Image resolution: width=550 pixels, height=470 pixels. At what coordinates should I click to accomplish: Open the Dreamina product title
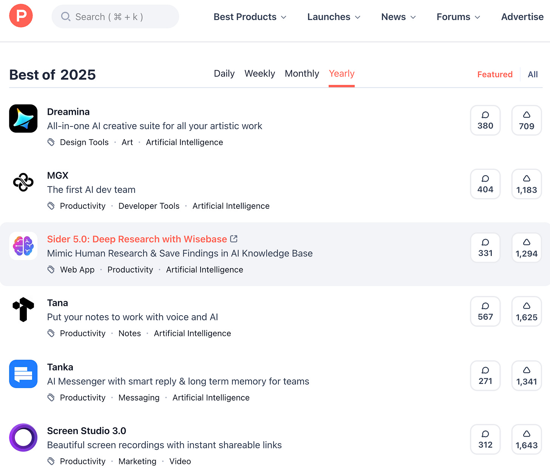68,112
